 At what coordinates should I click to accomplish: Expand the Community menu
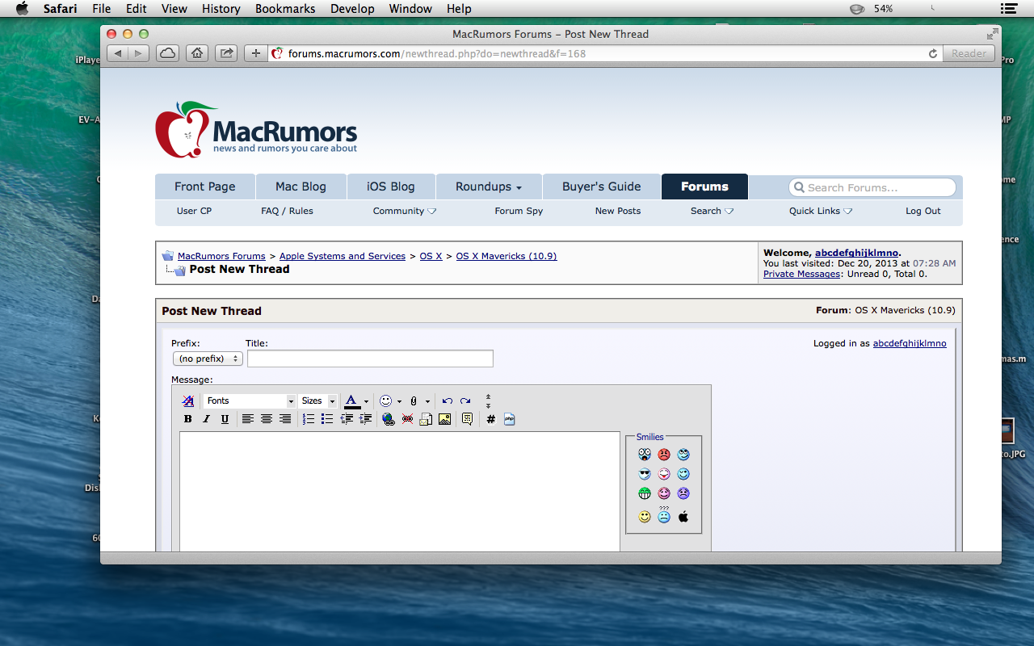[405, 211]
